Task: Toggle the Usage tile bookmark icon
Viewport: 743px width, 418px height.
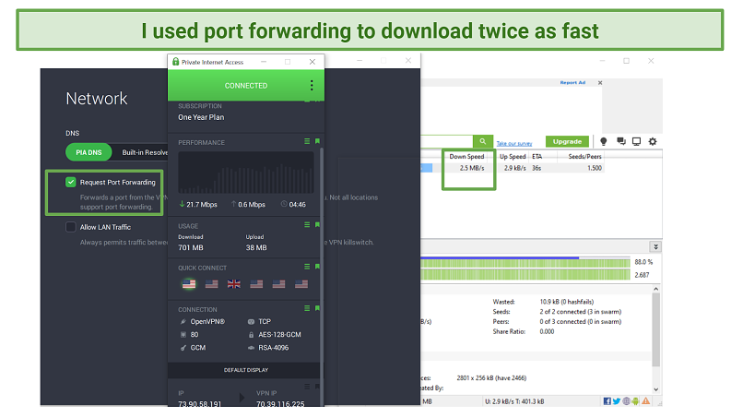Action: (x=317, y=225)
